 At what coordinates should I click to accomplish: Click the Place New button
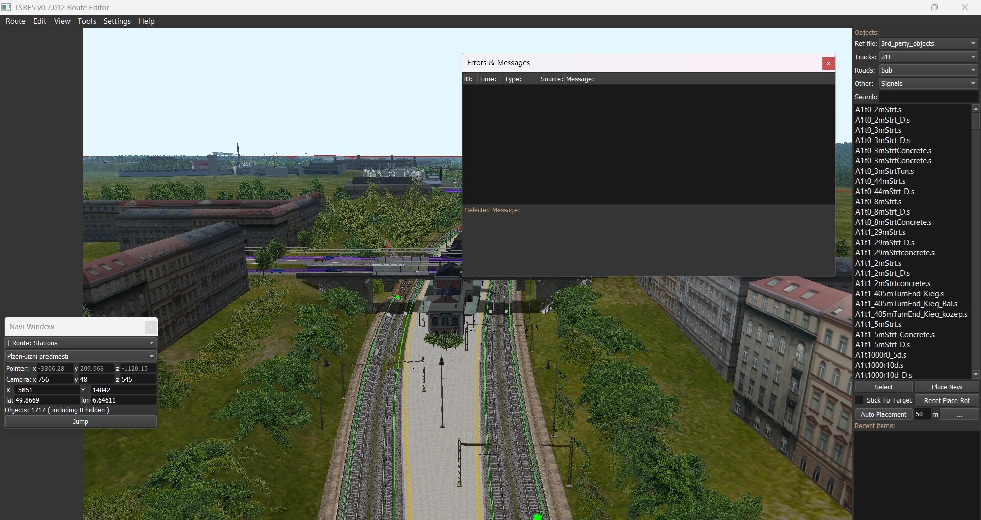pyautogui.click(x=947, y=387)
